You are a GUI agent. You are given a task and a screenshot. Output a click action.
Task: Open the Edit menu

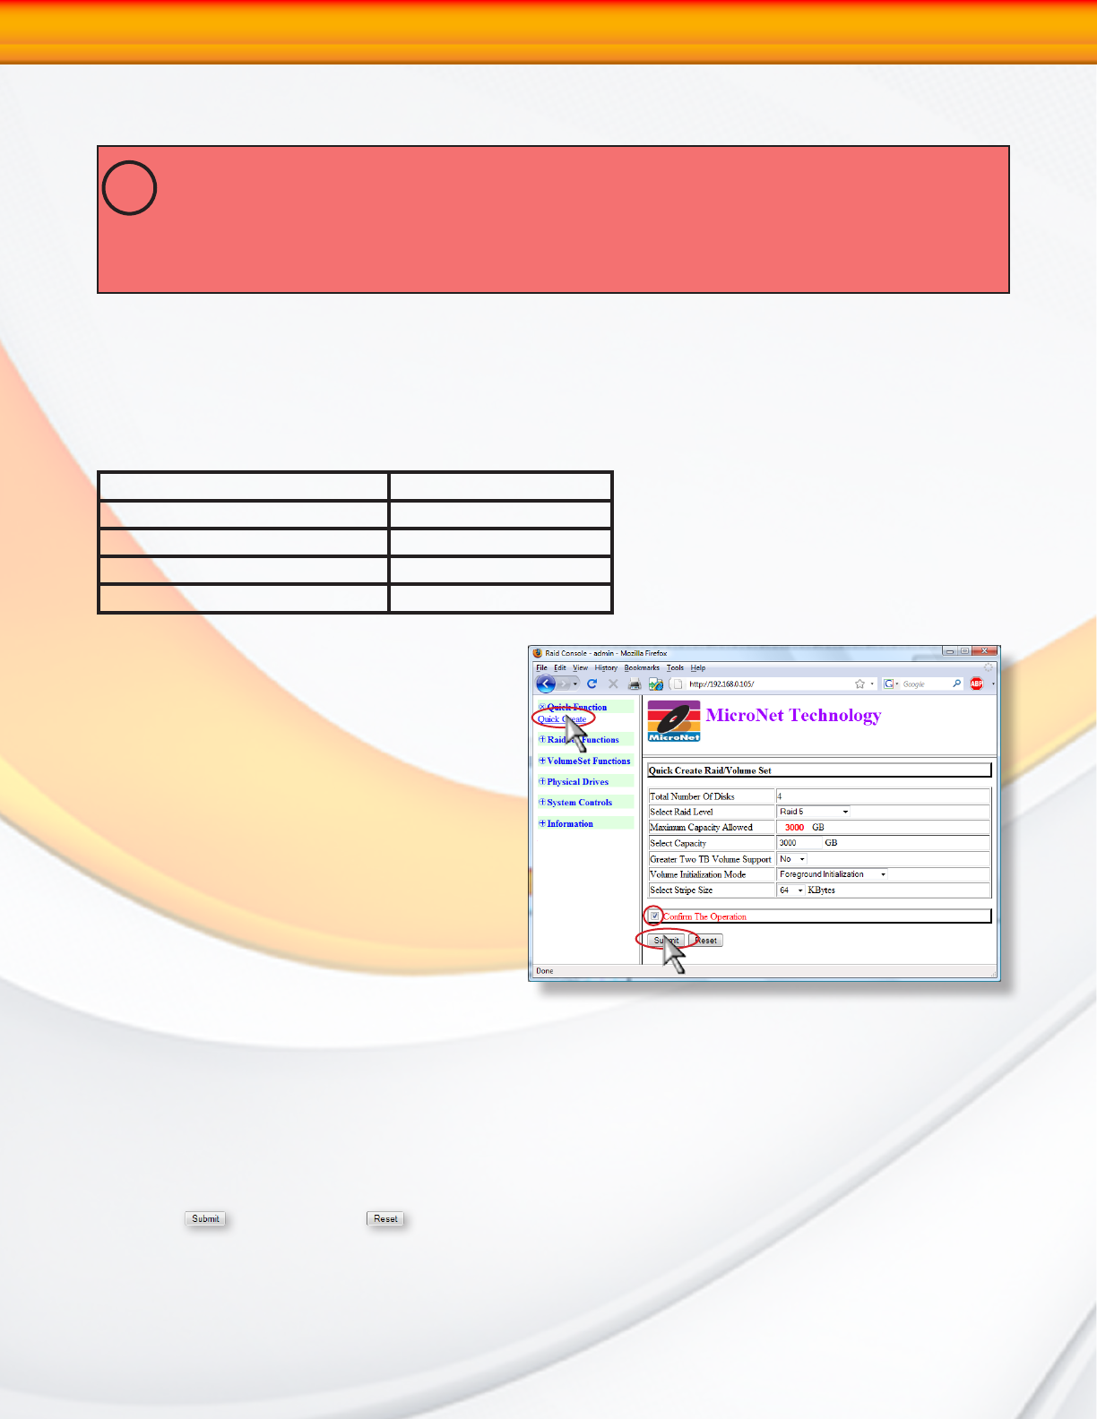coord(560,667)
